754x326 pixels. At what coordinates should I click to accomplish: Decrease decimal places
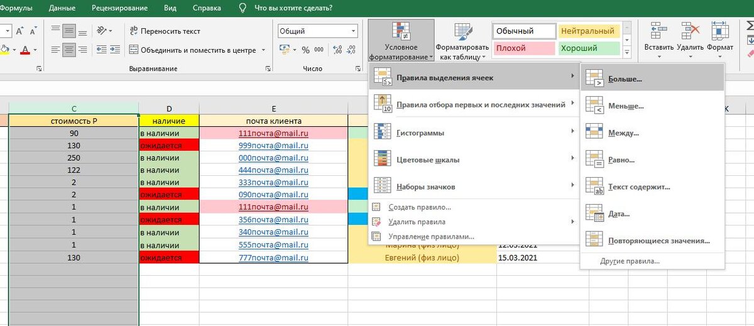point(352,50)
